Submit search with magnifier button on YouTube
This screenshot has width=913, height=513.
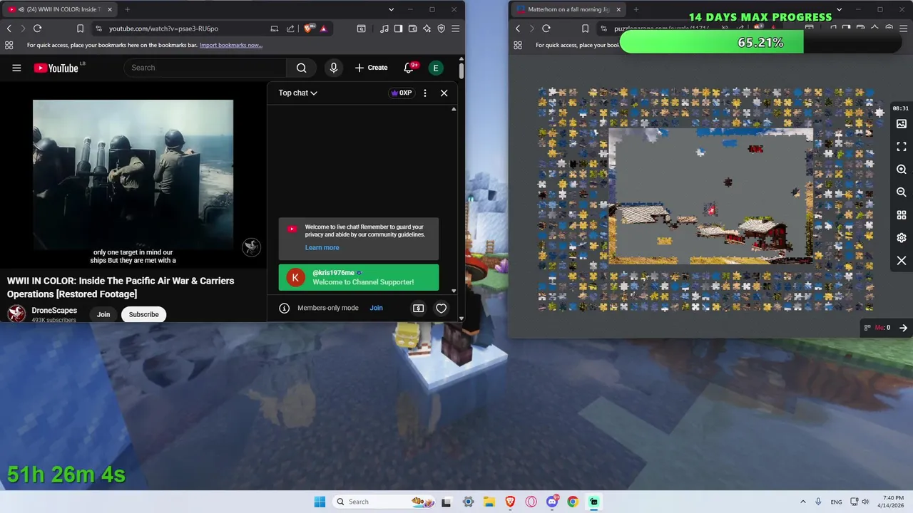(301, 68)
